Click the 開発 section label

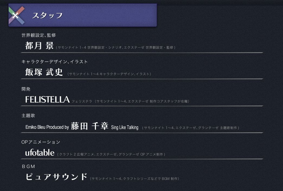click(26, 89)
